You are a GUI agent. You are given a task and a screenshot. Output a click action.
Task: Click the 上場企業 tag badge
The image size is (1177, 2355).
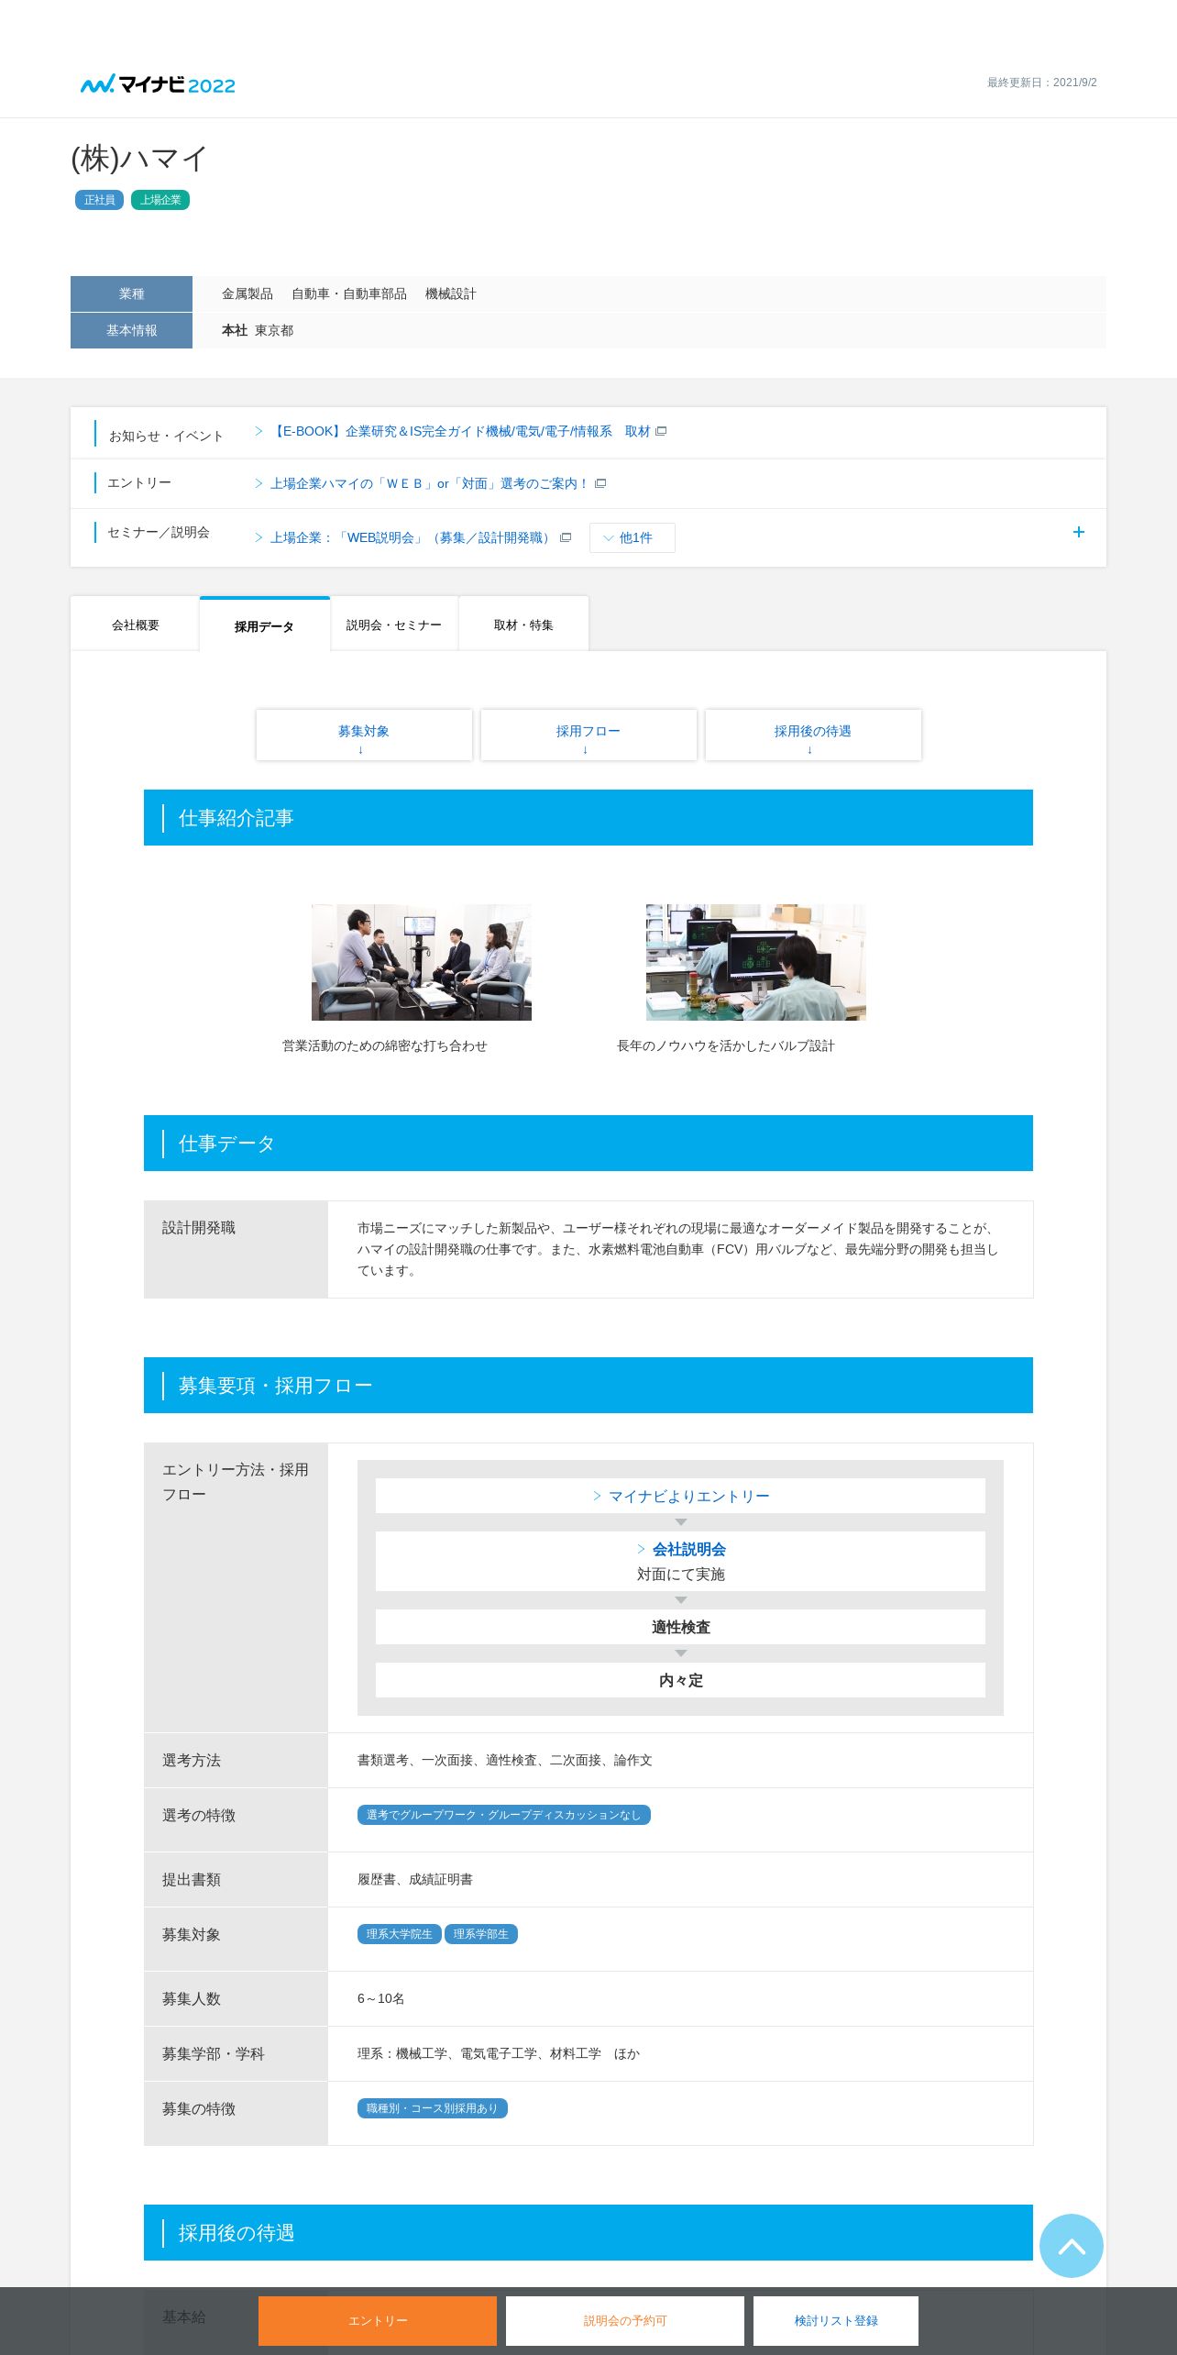pyautogui.click(x=160, y=199)
